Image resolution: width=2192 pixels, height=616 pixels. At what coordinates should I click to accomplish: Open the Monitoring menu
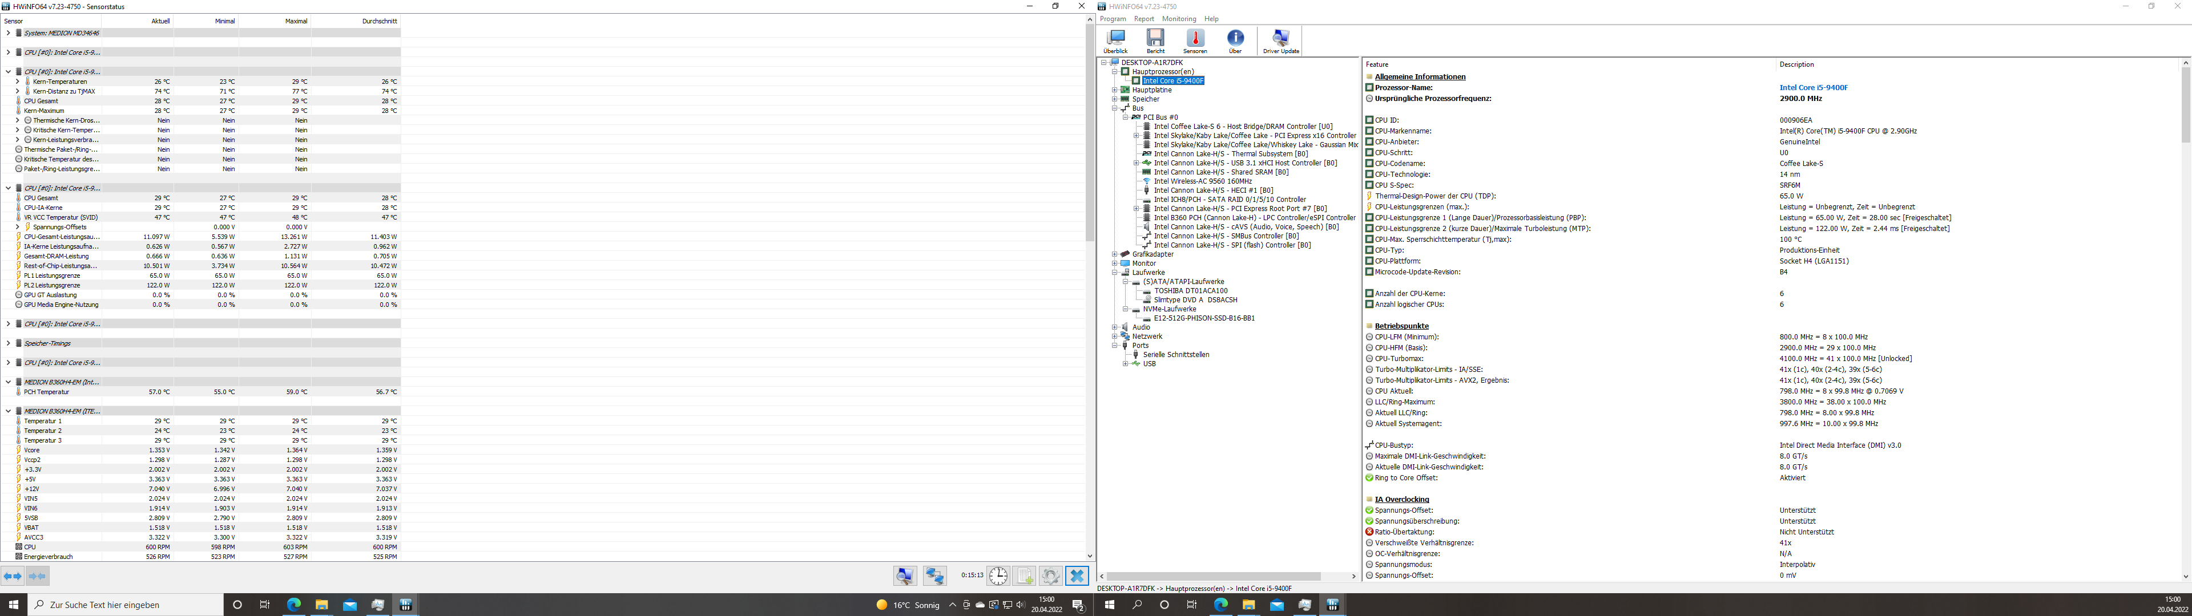point(1179,19)
